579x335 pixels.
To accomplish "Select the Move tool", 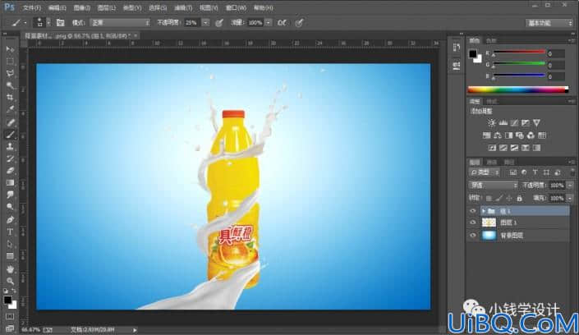I will (x=10, y=49).
